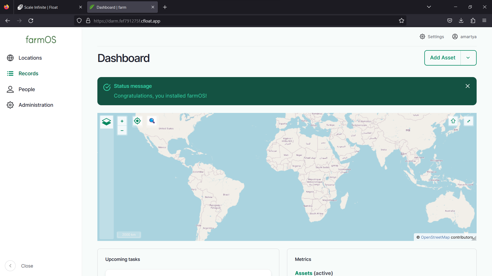Open the list all tabs dropdown
The width and height of the screenshot is (492, 276).
(x=429, y=7)
